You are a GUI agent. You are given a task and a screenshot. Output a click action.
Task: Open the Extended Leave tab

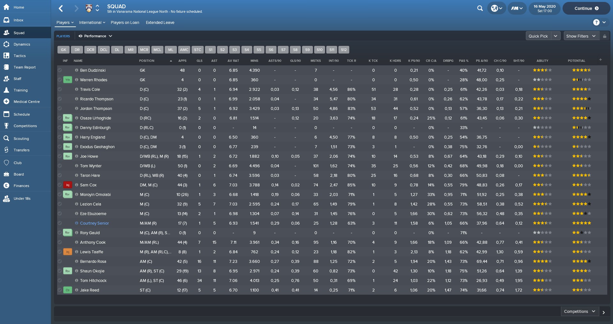coord(160,23)
